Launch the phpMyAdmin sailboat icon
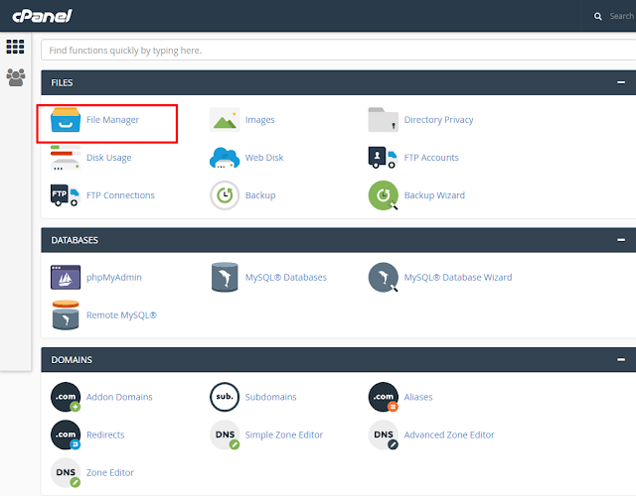 [66, 278]
